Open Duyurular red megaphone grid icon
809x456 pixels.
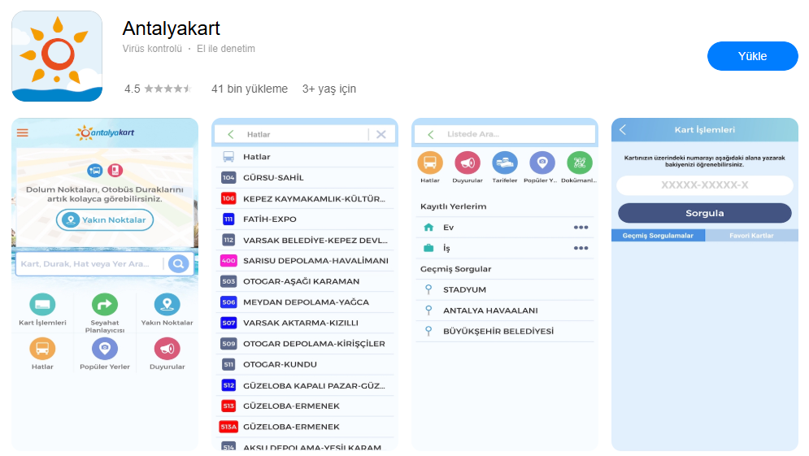(x=167, y=349)
